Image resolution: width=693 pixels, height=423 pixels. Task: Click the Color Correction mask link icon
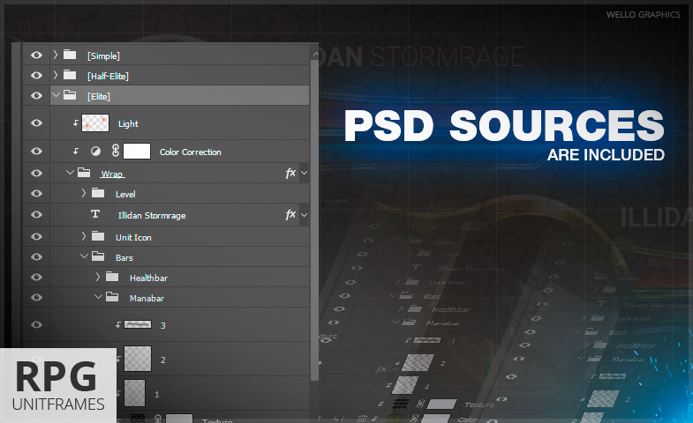coord(116,151)
